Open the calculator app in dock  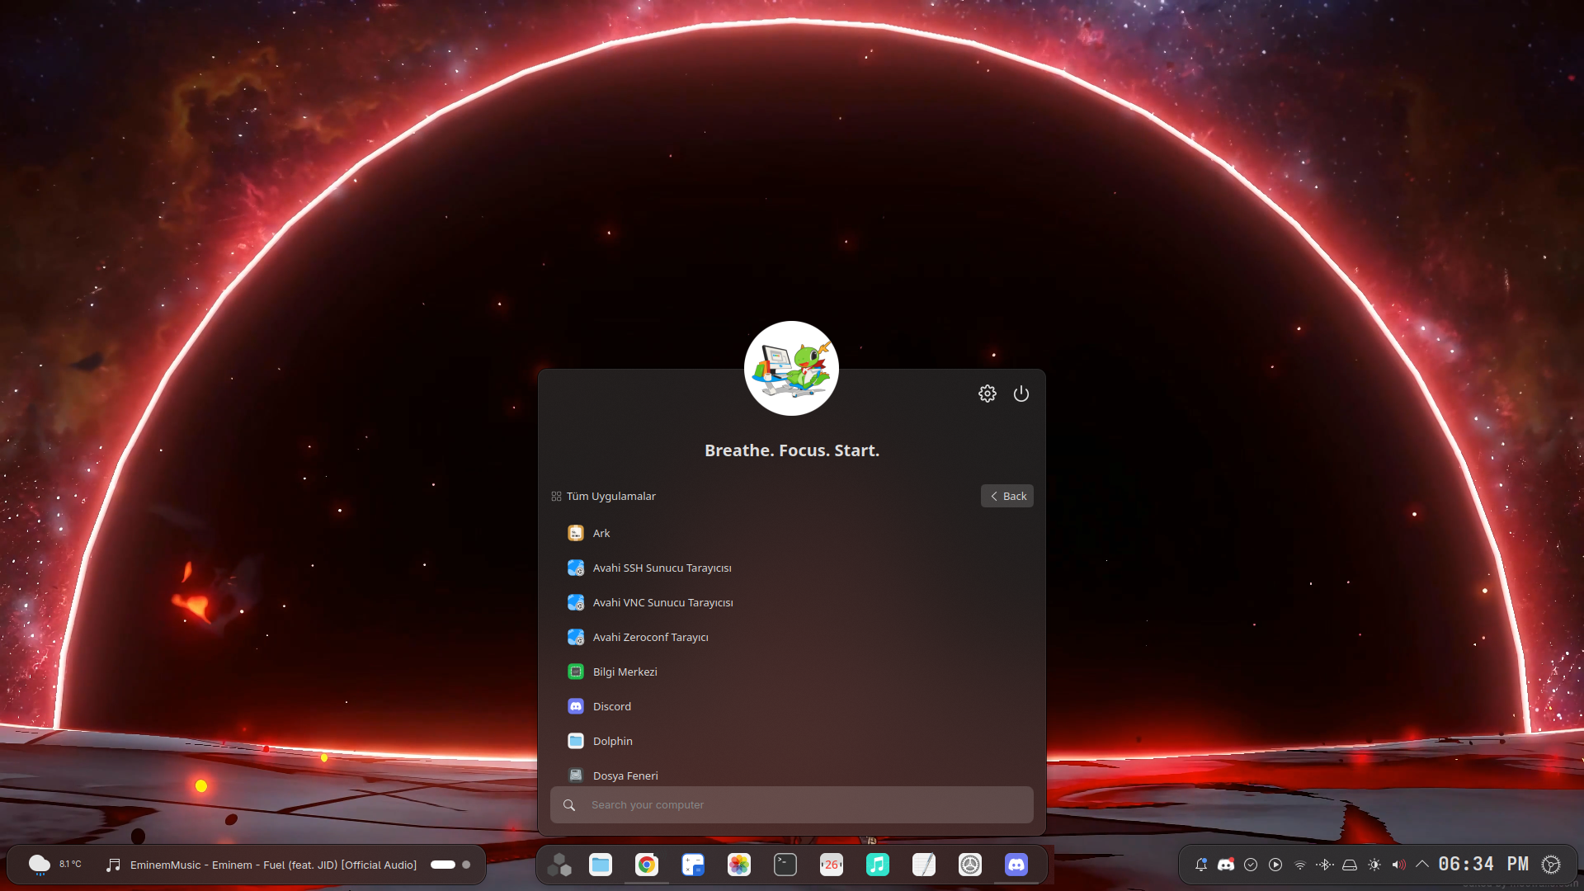(693, 865)
